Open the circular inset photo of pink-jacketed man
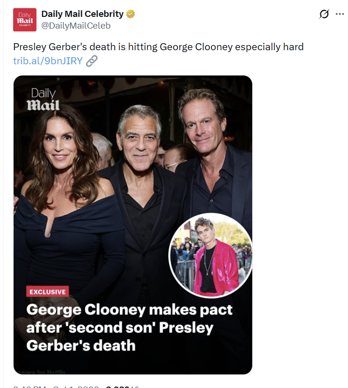348x388 pixels. point(210,255)
